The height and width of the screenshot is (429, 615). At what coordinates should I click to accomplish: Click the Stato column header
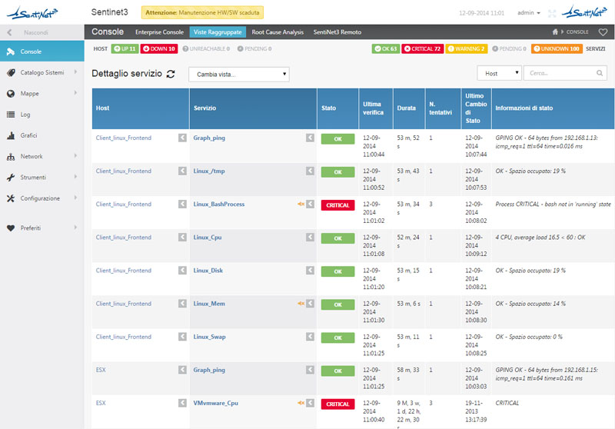pyautogui.click(x=337, y=108)
